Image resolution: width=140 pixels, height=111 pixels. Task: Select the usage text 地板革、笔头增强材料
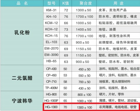click(115, 81)
